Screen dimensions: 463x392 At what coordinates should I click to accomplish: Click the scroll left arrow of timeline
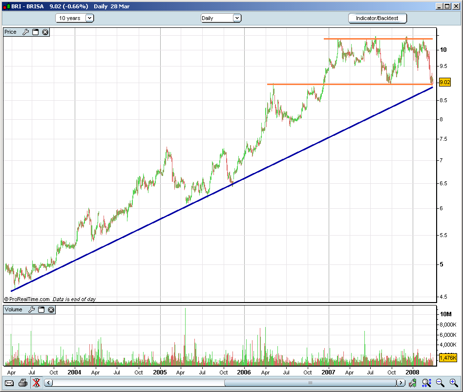(49, 383)
